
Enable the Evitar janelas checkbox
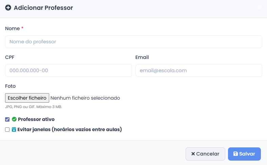coord(7,130)
